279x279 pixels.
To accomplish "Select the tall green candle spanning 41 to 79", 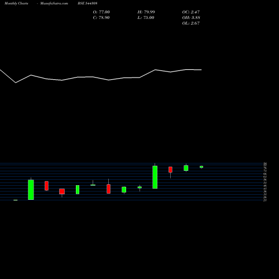I will pyautogui.click(x=155, y=177).
